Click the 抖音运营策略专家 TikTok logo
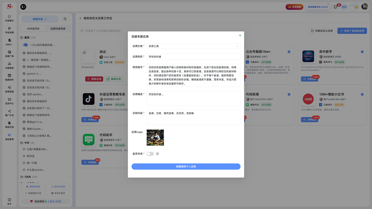The image size is (372, 209). [89, 99]
